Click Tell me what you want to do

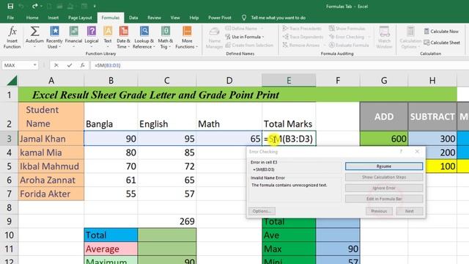[x=278, y=18]
